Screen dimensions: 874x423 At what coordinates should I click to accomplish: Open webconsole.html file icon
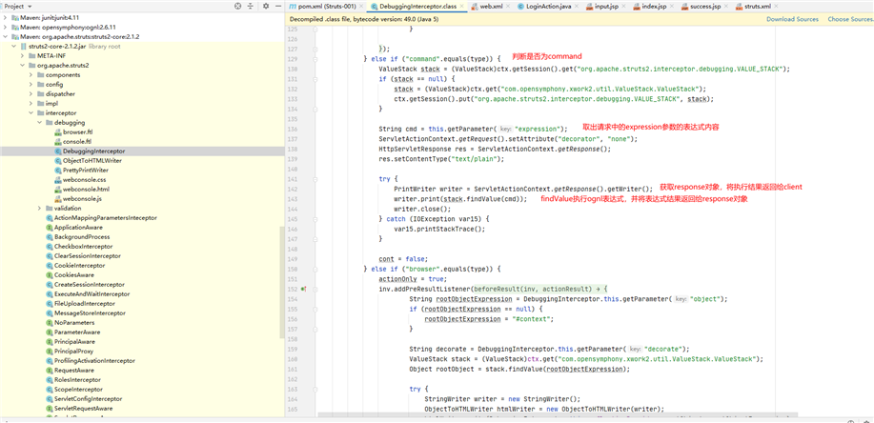point(58,189)
